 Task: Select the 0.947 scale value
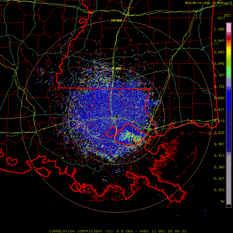pyautogui.click(x=219, y=41)
